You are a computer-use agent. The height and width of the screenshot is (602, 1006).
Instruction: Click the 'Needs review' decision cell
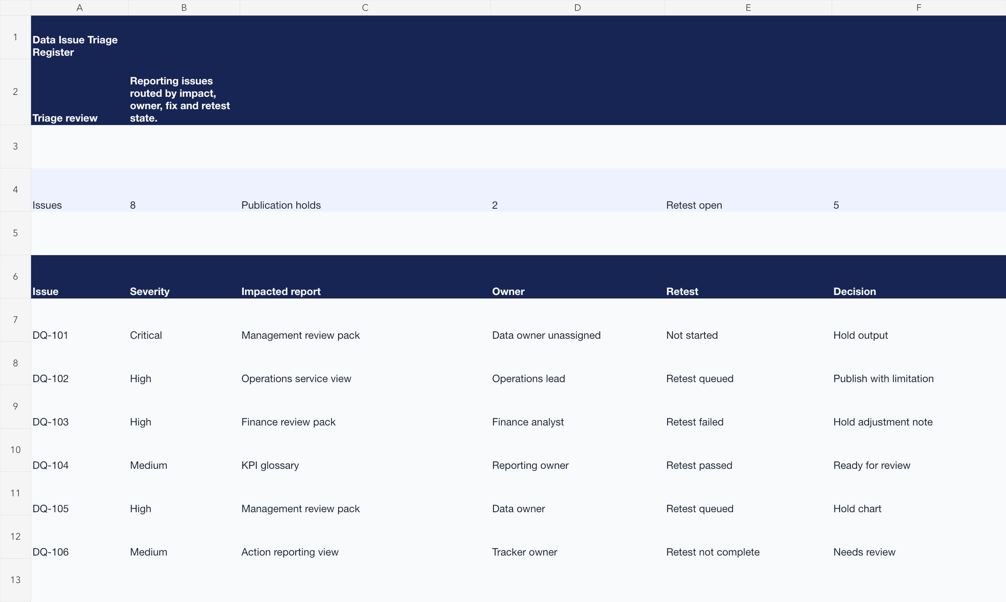tap(919, 537)
